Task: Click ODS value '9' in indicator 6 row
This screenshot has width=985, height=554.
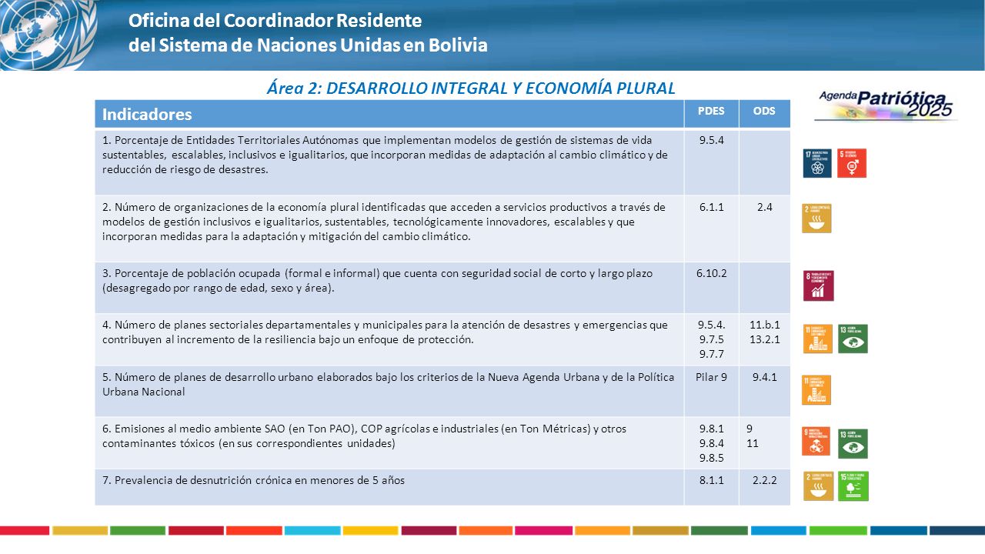Action: pos(750,429)
